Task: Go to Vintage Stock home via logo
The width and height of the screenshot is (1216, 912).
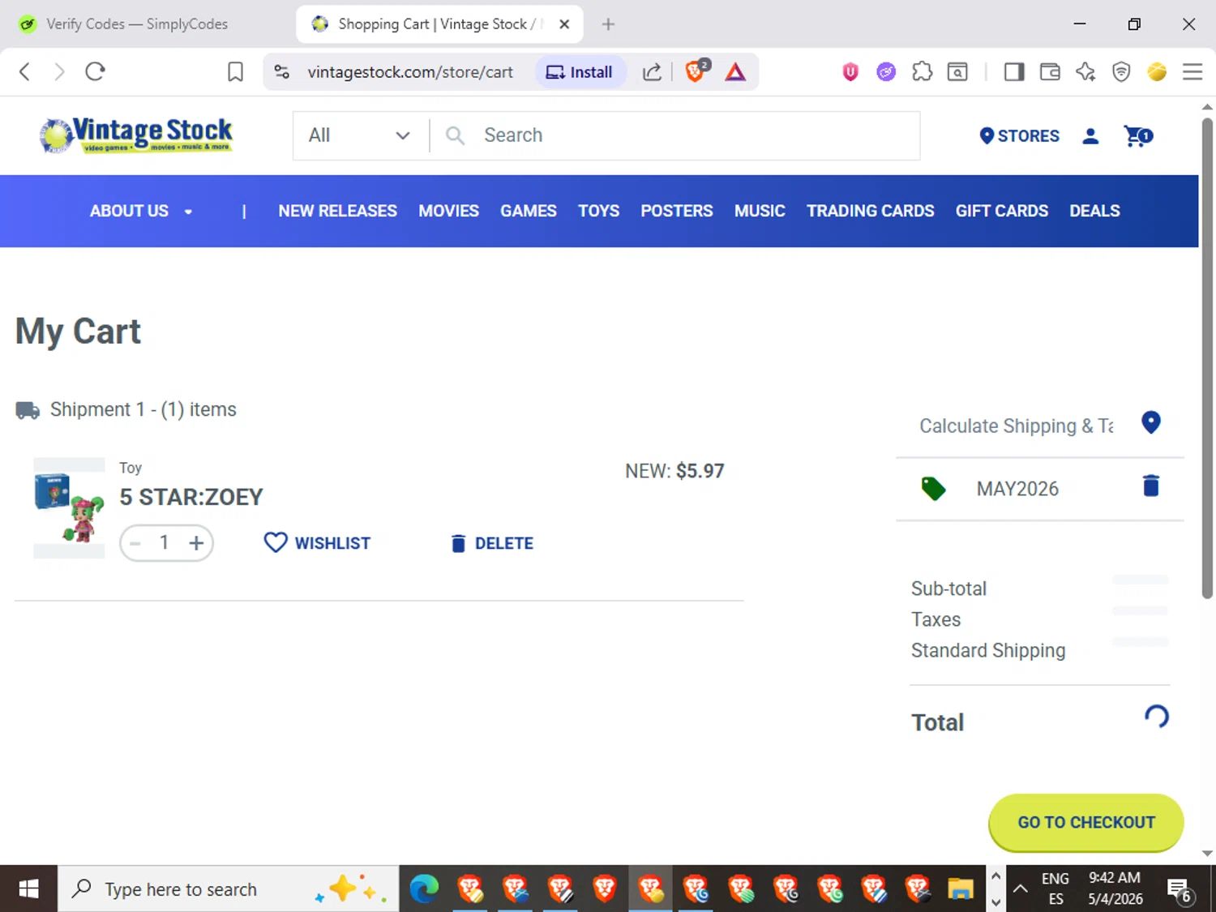Action: (x=136, y=135)
